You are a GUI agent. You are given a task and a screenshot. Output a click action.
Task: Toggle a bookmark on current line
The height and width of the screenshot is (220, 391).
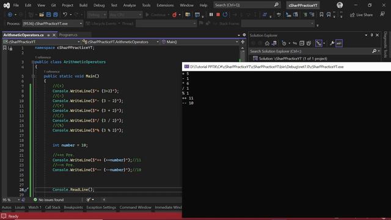321,15
